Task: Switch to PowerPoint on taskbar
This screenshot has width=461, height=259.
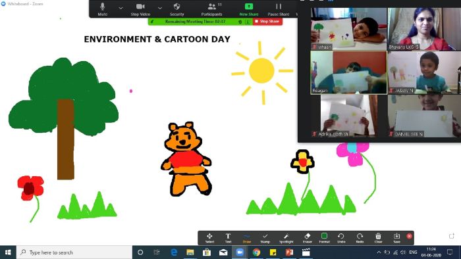Action: coord(289,252)
